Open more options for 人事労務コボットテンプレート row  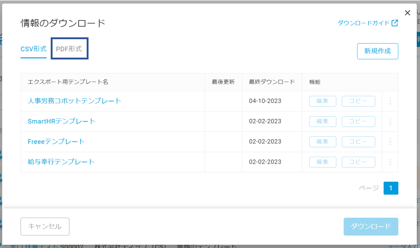390,101
